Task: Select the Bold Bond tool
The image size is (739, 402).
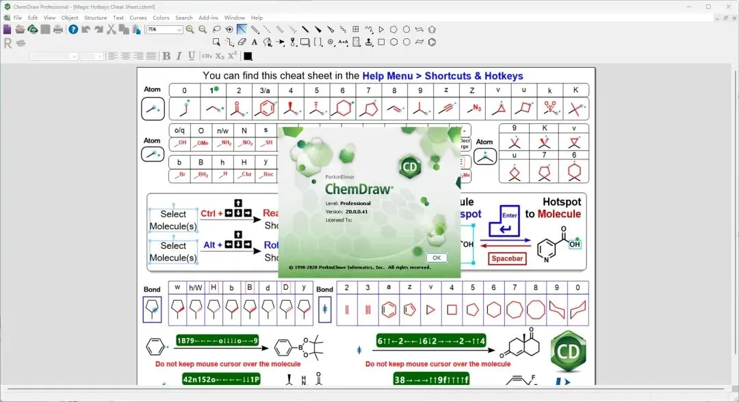Action: 305,29
